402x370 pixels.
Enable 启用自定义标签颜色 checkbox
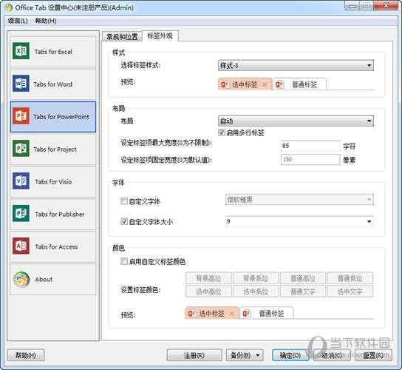pos(124,261)
